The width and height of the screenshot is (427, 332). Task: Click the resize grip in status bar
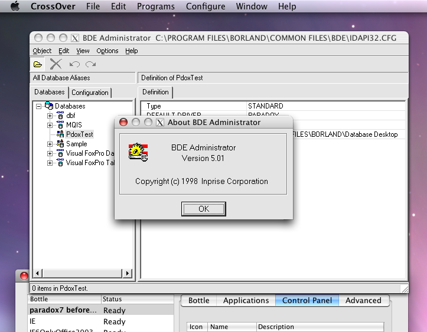pos(405,289)
